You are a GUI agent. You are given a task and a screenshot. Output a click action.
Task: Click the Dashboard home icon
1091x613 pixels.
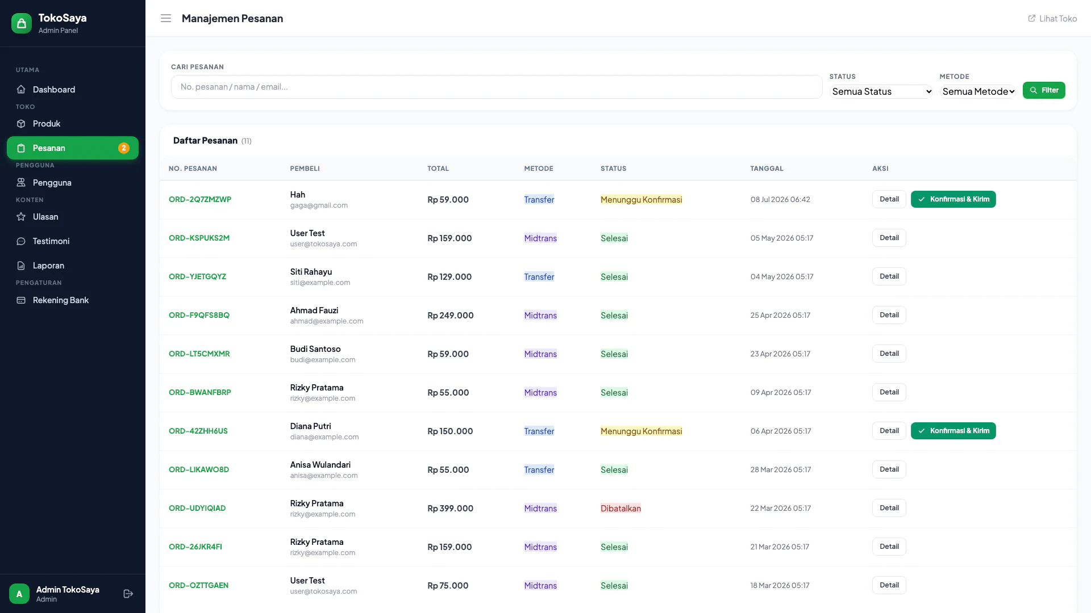click(x=21, y=90)
